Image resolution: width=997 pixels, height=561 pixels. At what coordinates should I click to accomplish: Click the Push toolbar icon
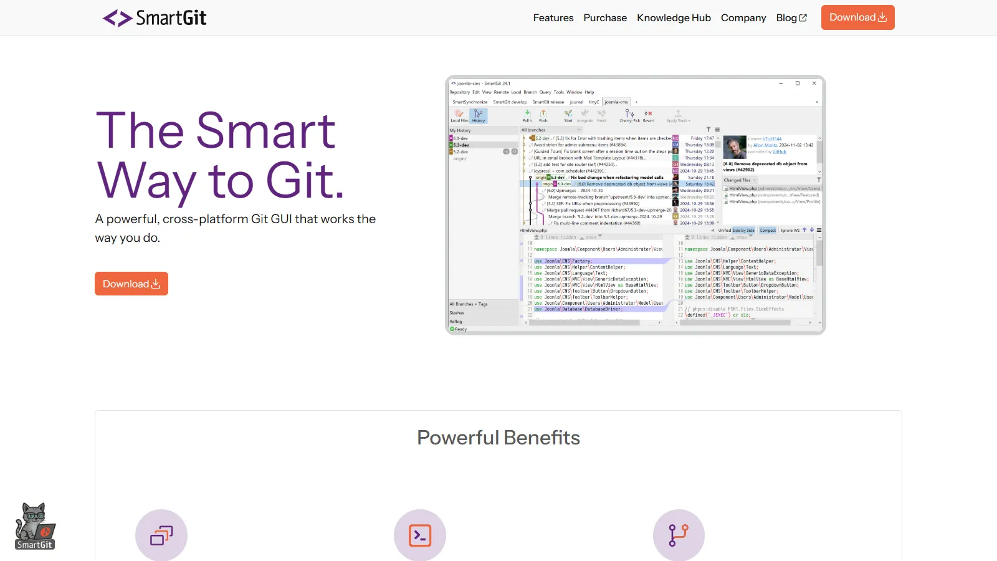(543, 116)
